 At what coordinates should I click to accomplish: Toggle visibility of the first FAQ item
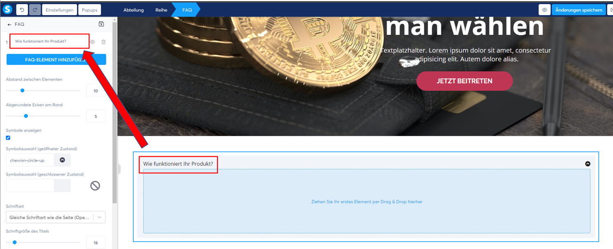coord(93,42)
